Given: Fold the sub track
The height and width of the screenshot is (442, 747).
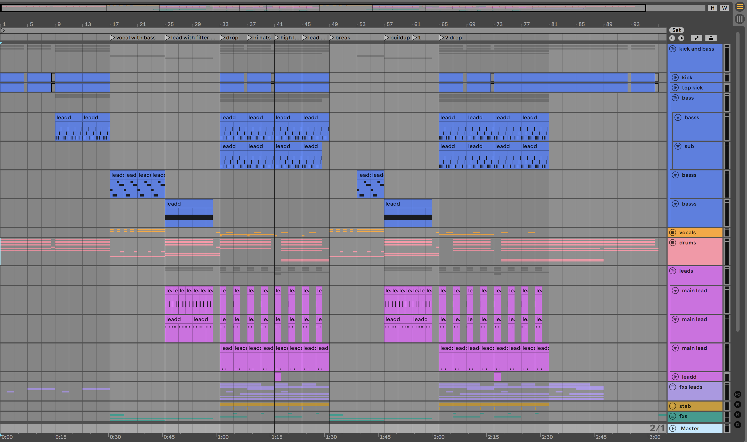Looking at the screenshot, I should [678, 146].
